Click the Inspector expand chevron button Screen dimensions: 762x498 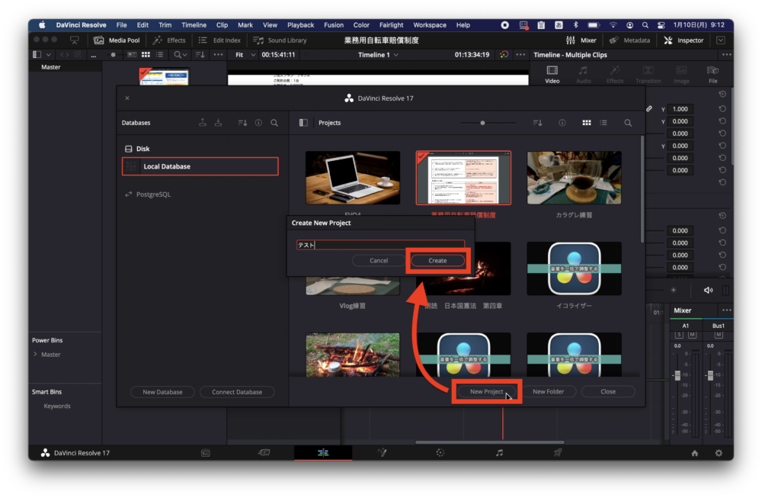click(x=721, y=40)
